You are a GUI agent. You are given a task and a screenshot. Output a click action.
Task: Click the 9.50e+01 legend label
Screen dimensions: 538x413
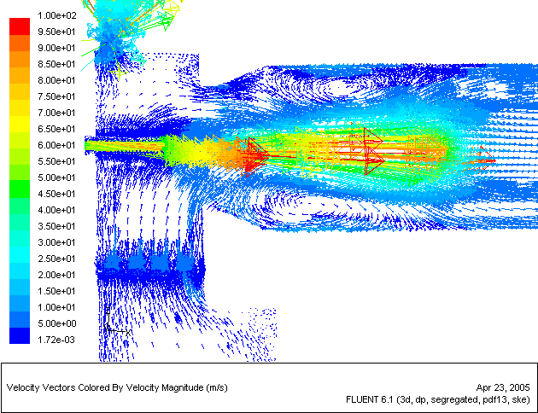(56, 32)
